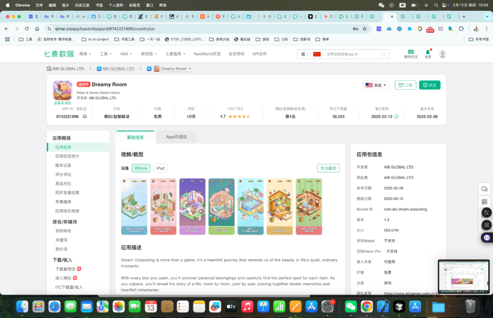
Task: Open System Settings in the Dock
Action: coord(327,307)
